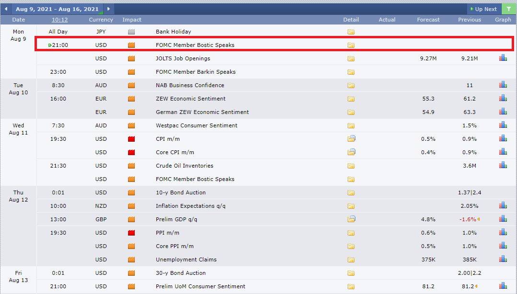517x294 pixels.
Task: Click red impact icon for PPI m/m
Action: point(131,233)
